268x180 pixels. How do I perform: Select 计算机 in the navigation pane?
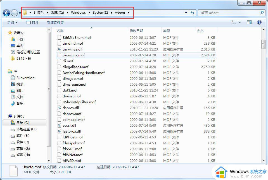pos(16,116)
